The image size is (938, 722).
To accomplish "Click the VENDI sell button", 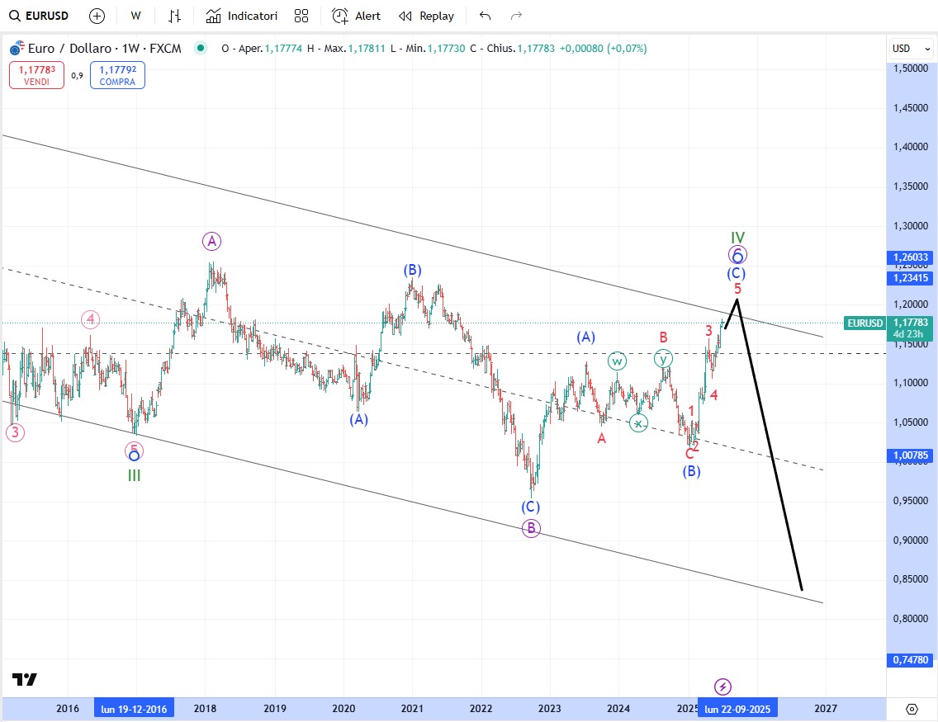I will click(36, 75).
